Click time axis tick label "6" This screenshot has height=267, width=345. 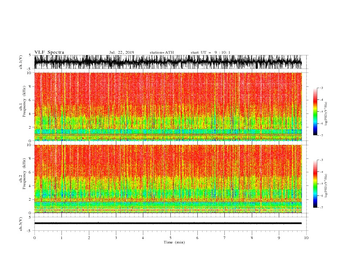point(197,238)
